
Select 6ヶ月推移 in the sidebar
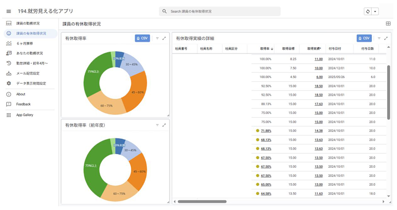[26, 43]
